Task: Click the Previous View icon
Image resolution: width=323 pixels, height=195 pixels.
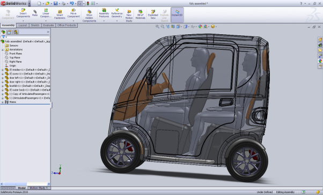Action: coord(168,27)
